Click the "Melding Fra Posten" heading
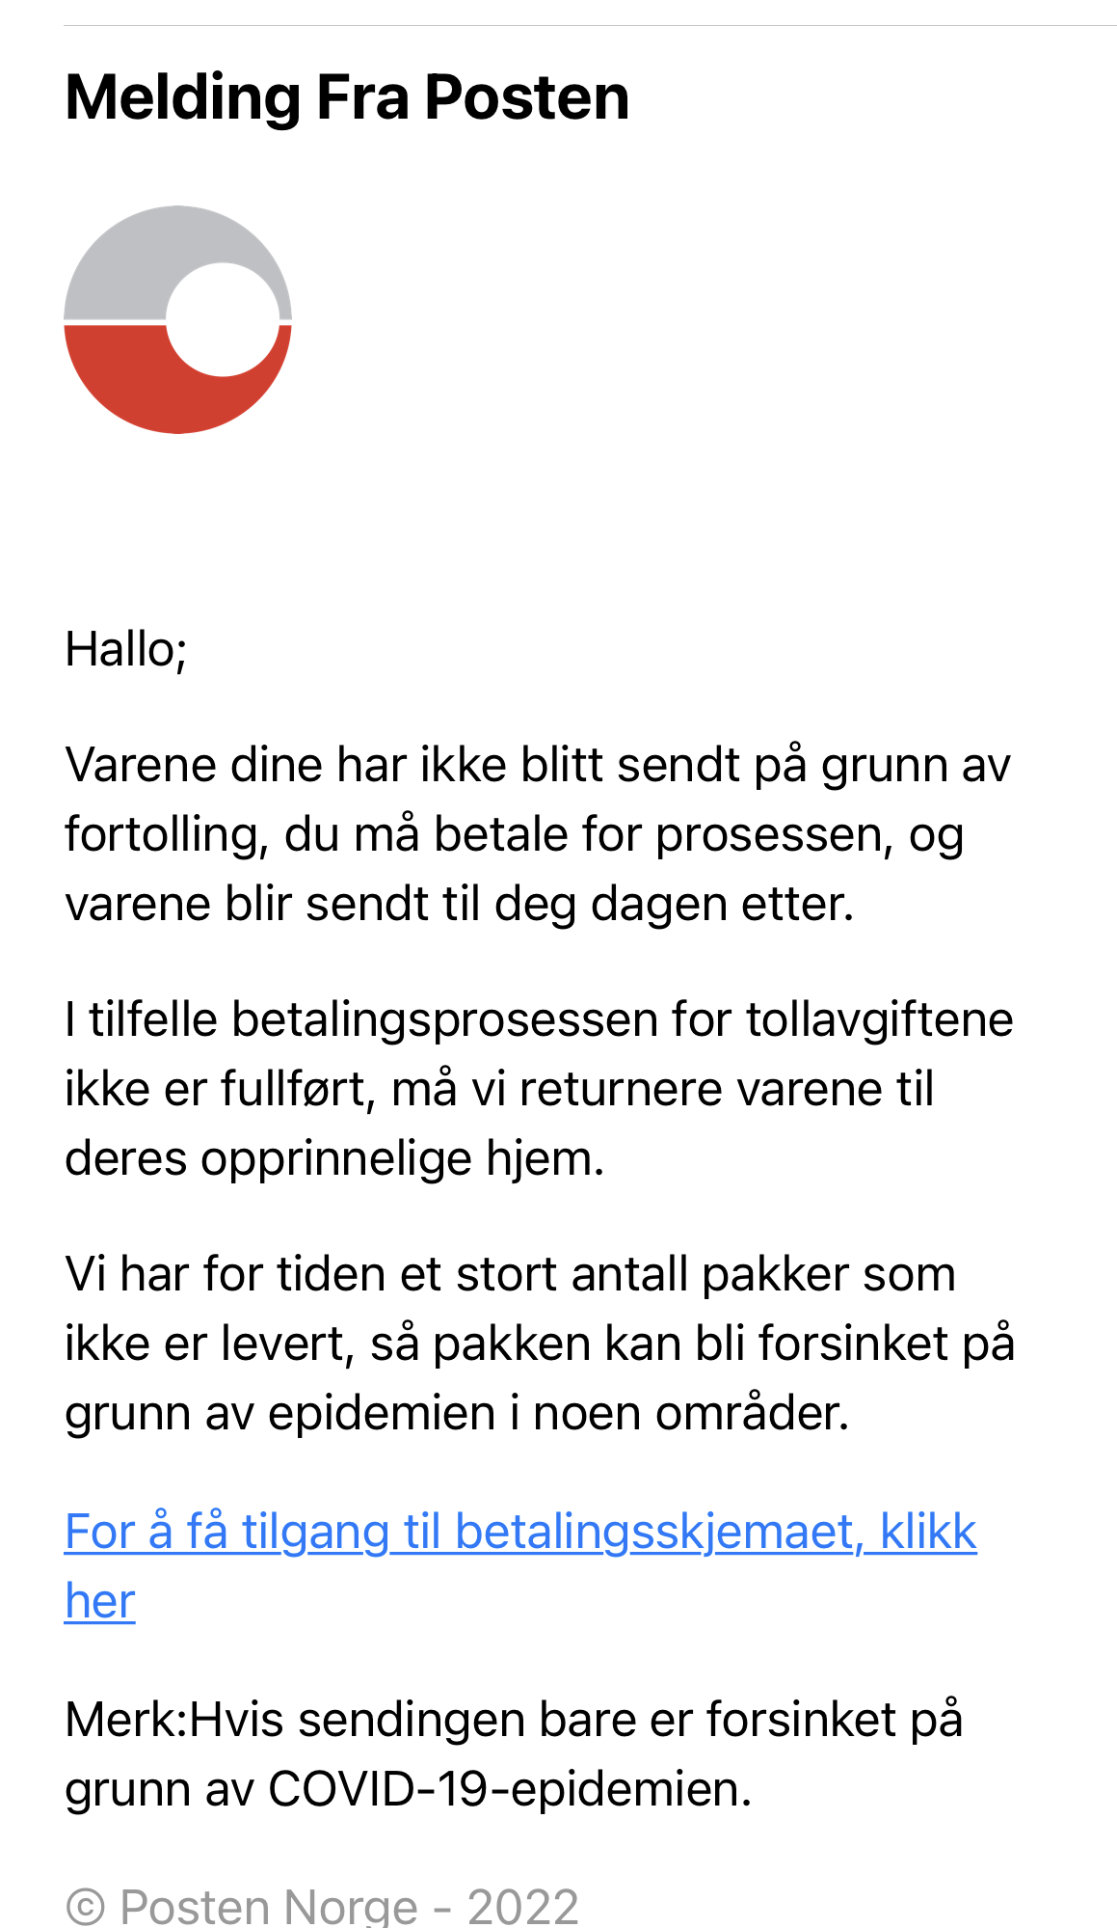The image size is (1117, 1928). [x=347, y=97]
